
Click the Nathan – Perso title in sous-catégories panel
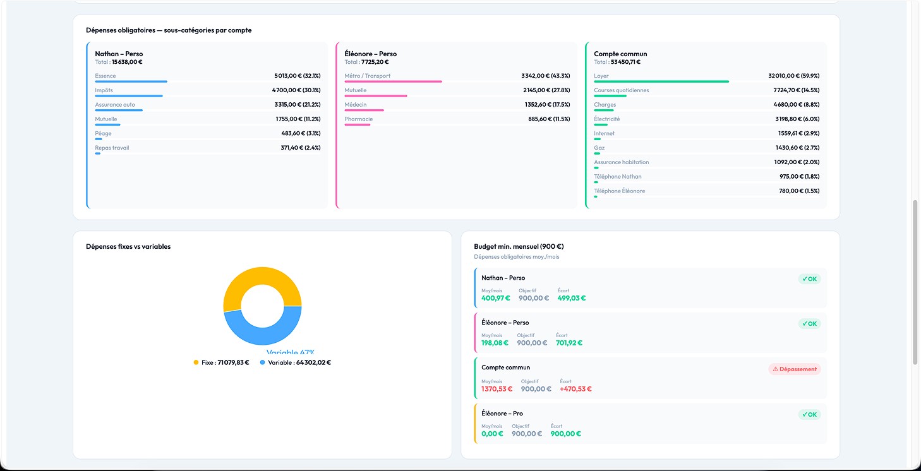[x=119, y=54]
